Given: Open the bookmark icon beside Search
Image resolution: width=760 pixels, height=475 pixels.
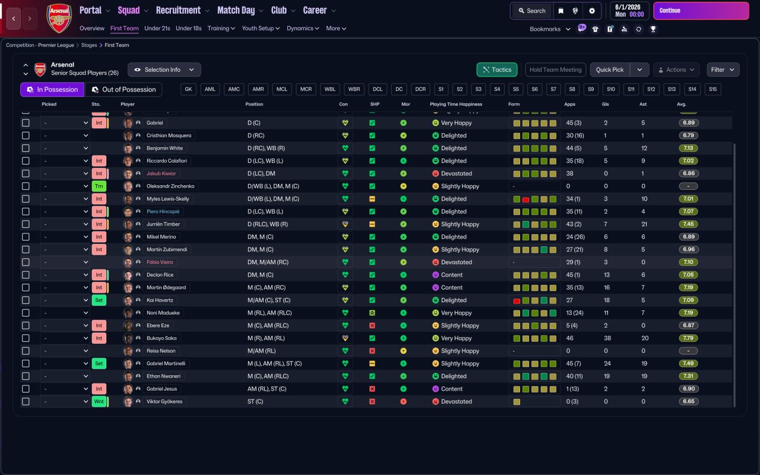Looking at the screenshot, I should click(x=561, y=11).
